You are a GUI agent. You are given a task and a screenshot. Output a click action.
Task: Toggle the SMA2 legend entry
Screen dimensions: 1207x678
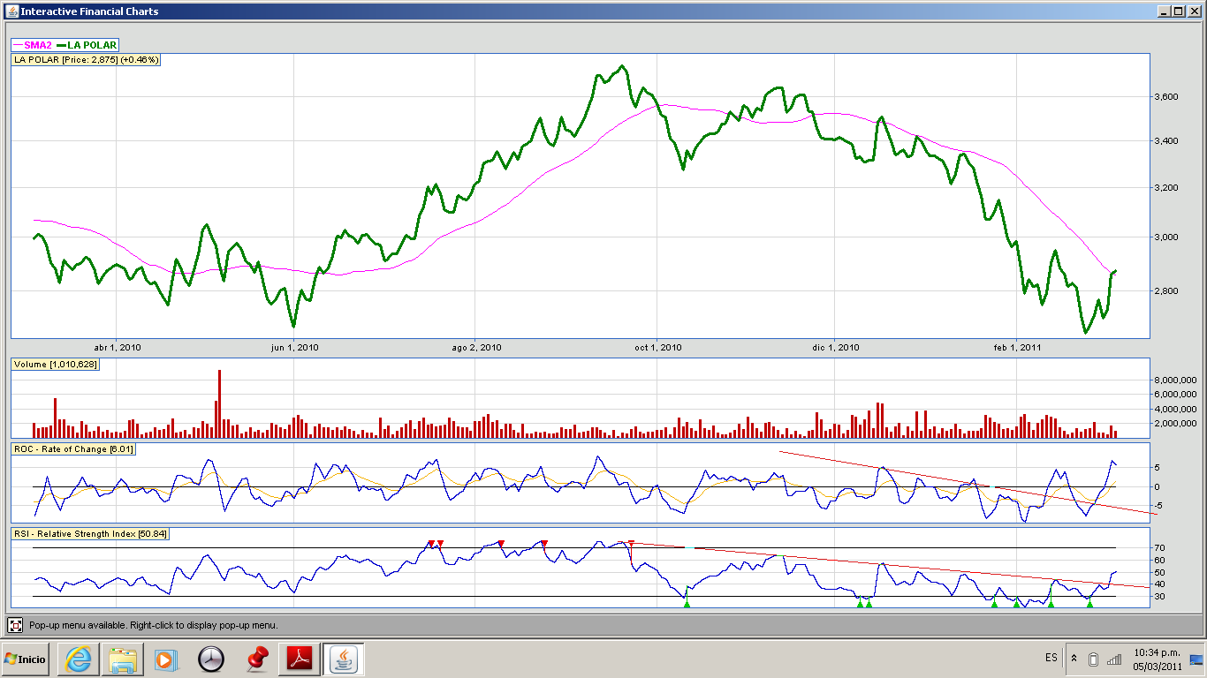(31, 45)
